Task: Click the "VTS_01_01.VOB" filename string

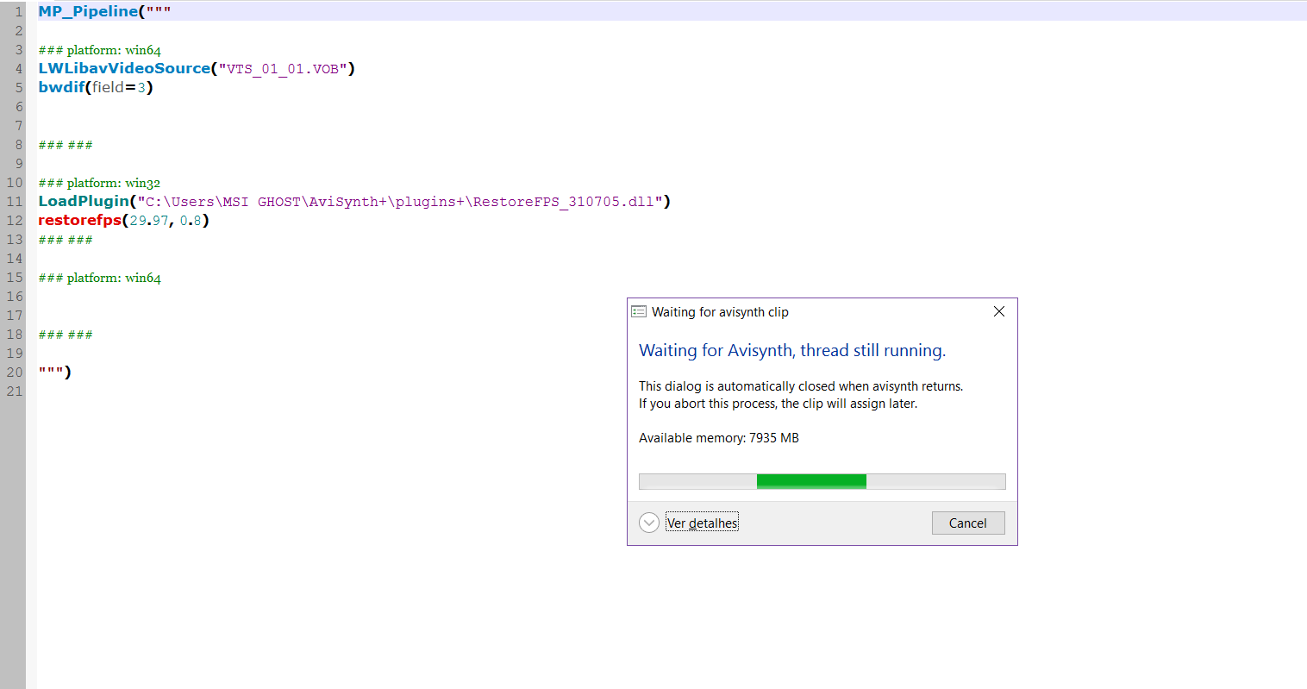Action: tap(283, 69)
